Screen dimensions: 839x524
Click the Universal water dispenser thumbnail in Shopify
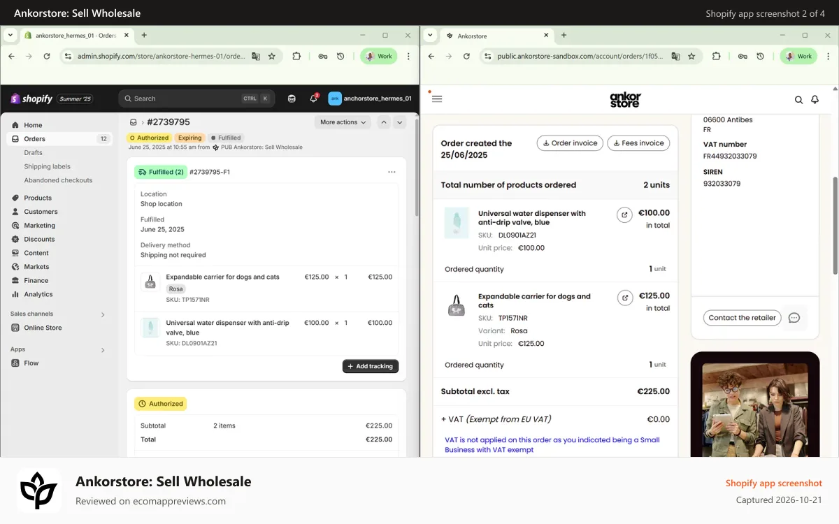coord(150,328)
